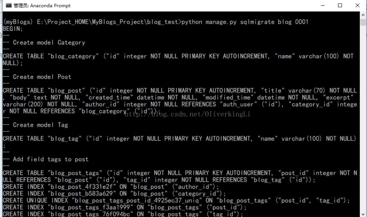This screenshot has height=217, width=367.
Task: Close the Anaconda Prompt window
Action: click(357, 6)
